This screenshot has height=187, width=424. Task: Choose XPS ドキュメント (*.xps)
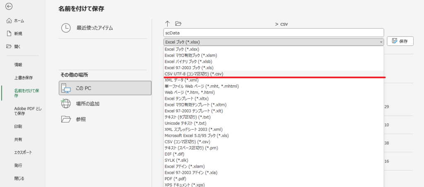click(274, 185)
